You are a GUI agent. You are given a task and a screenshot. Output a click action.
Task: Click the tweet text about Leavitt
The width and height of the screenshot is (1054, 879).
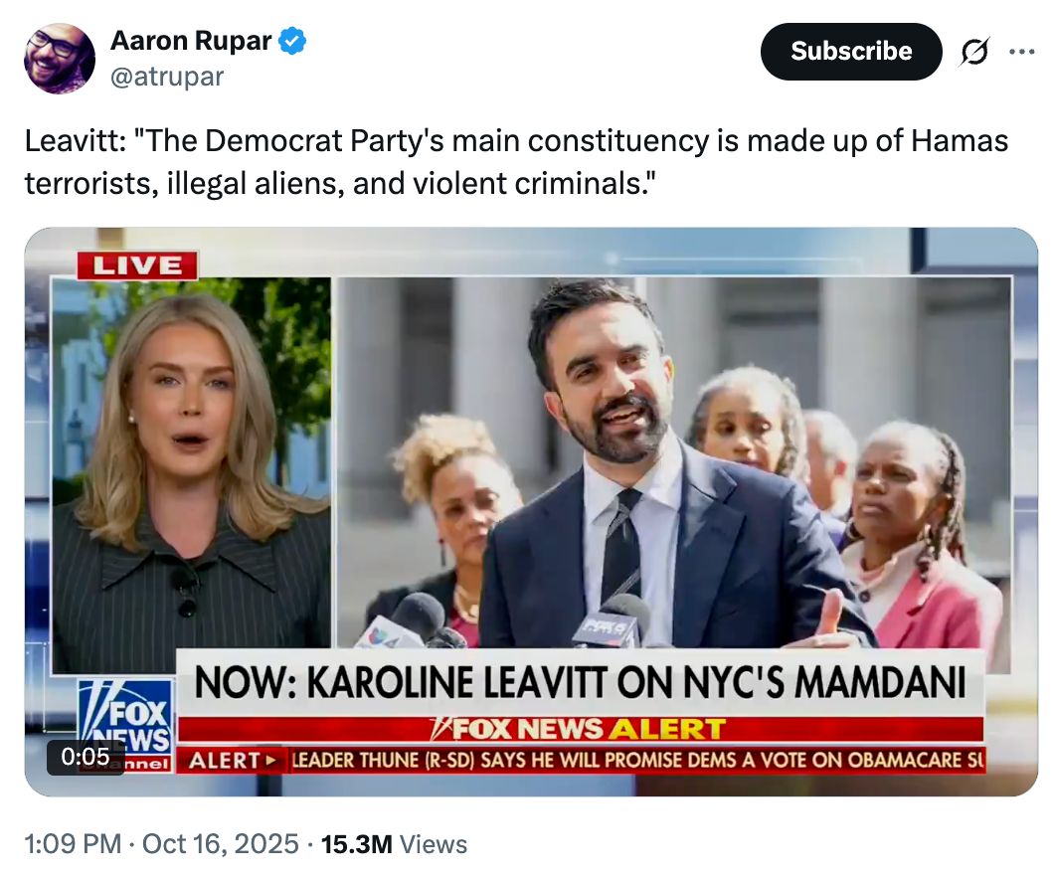[x=516, y=162]
